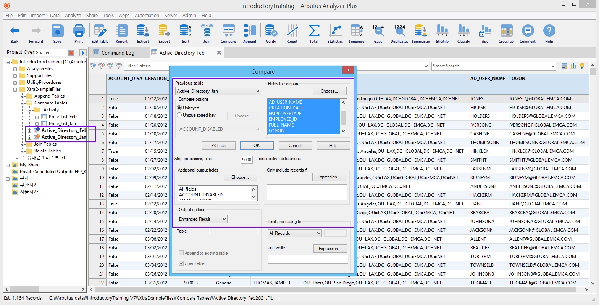Click the Print toolbar icon
This screenshot has height=305, width=599.
pyautogui.click(x=79, y=34)
